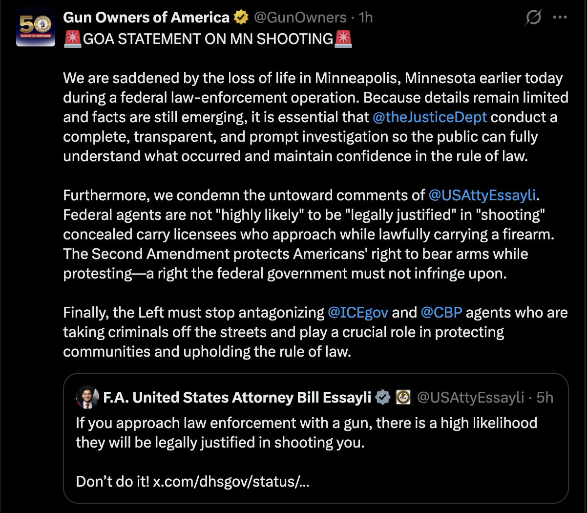Click the gold verified badge beside Gun Owners of America
Screen dimensions: 587x513
pos(240,18)
